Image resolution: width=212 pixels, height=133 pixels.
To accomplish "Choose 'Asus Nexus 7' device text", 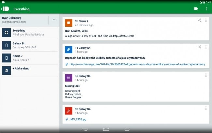I will (x=21, y=60).
